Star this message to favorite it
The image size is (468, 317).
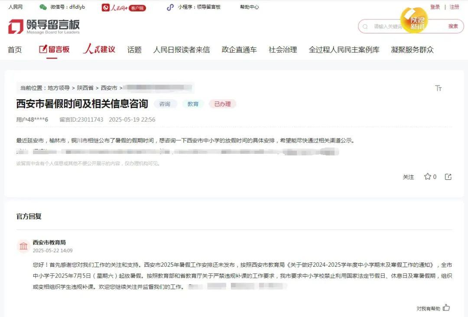click(427, 177)
